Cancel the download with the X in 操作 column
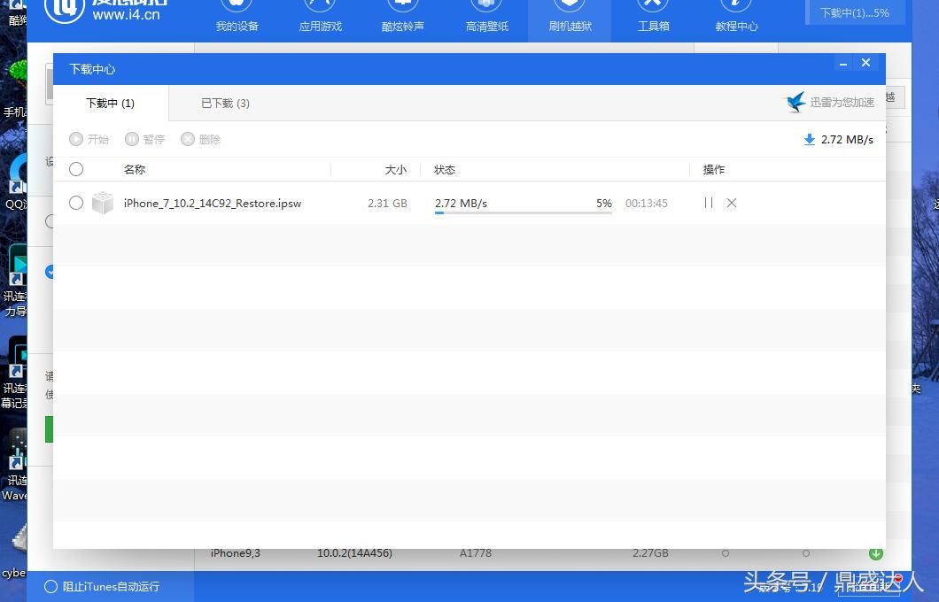The height and width of the screenshot is (602, 939). pyautogui.click(x=732, y=203)
